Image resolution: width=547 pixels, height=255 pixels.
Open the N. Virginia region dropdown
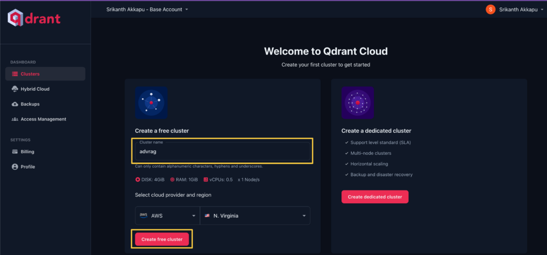click(255, 216)
